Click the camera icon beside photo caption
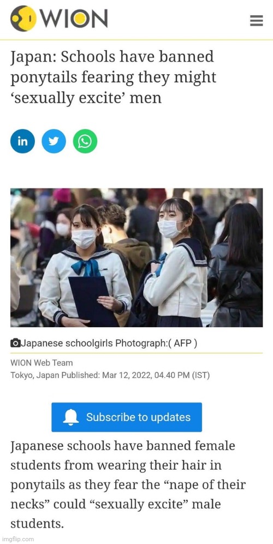Image resolution: width=273 pixels, height=544 pixels. 15,344
